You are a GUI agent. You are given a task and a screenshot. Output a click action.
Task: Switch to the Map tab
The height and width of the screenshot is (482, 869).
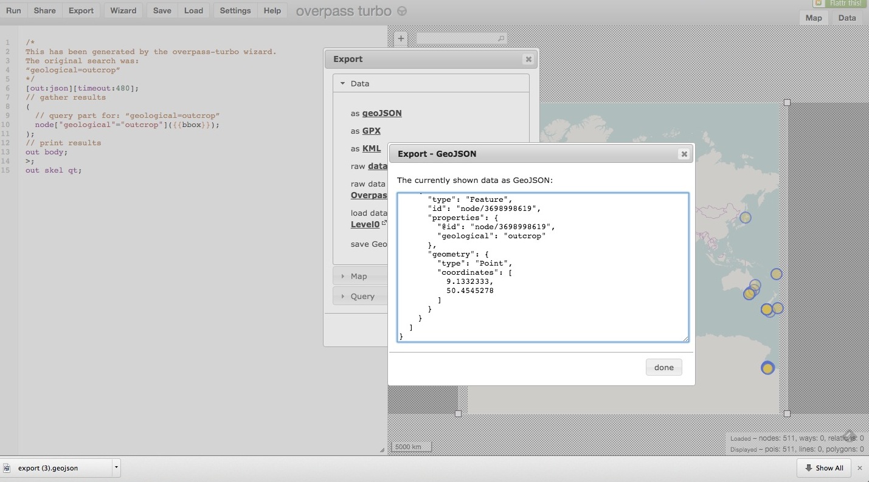(814, 18)
